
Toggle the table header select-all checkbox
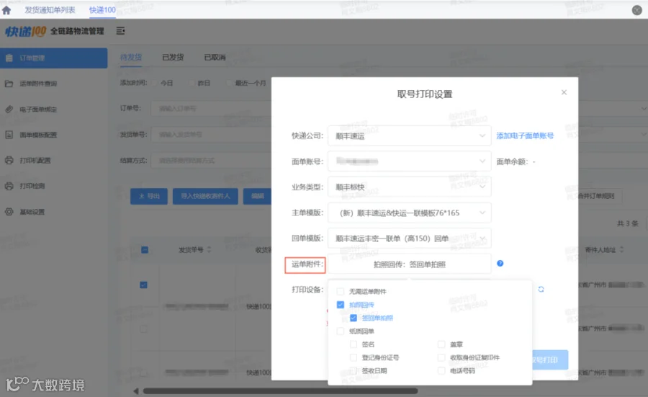click(x=145, y=250)
